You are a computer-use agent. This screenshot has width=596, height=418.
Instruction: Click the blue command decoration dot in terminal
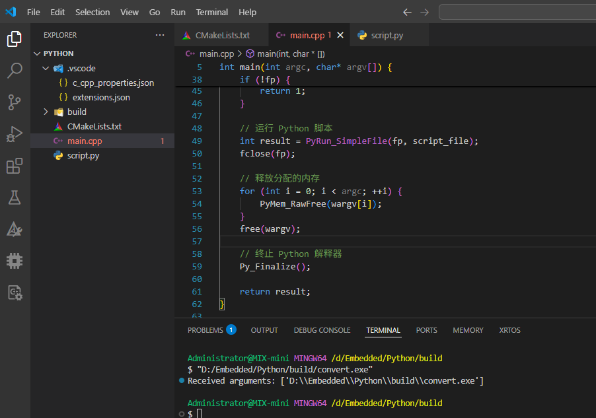[x=182, y=380]
